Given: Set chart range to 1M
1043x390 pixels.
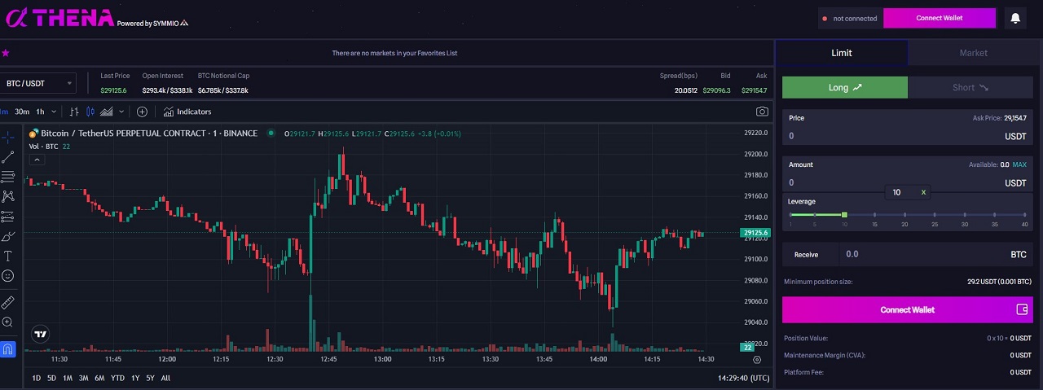Looking at the screenshot, I should click(68, 378).
